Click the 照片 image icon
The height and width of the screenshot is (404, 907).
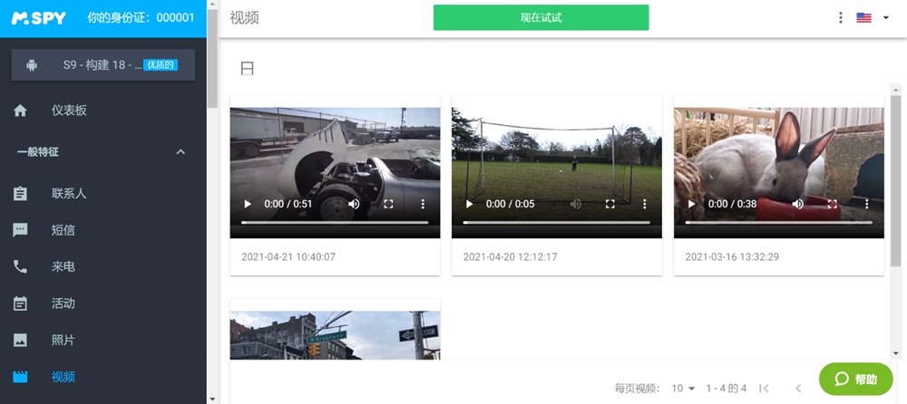[x=20, y=340]
